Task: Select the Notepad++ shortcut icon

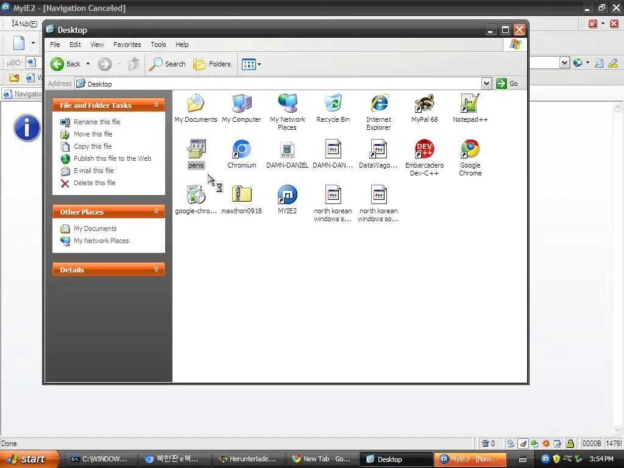Action: point(470,108)
